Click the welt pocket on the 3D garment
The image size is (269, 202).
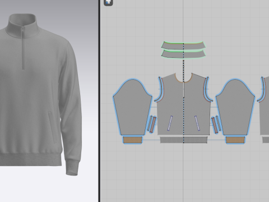(x=52, y=127)
